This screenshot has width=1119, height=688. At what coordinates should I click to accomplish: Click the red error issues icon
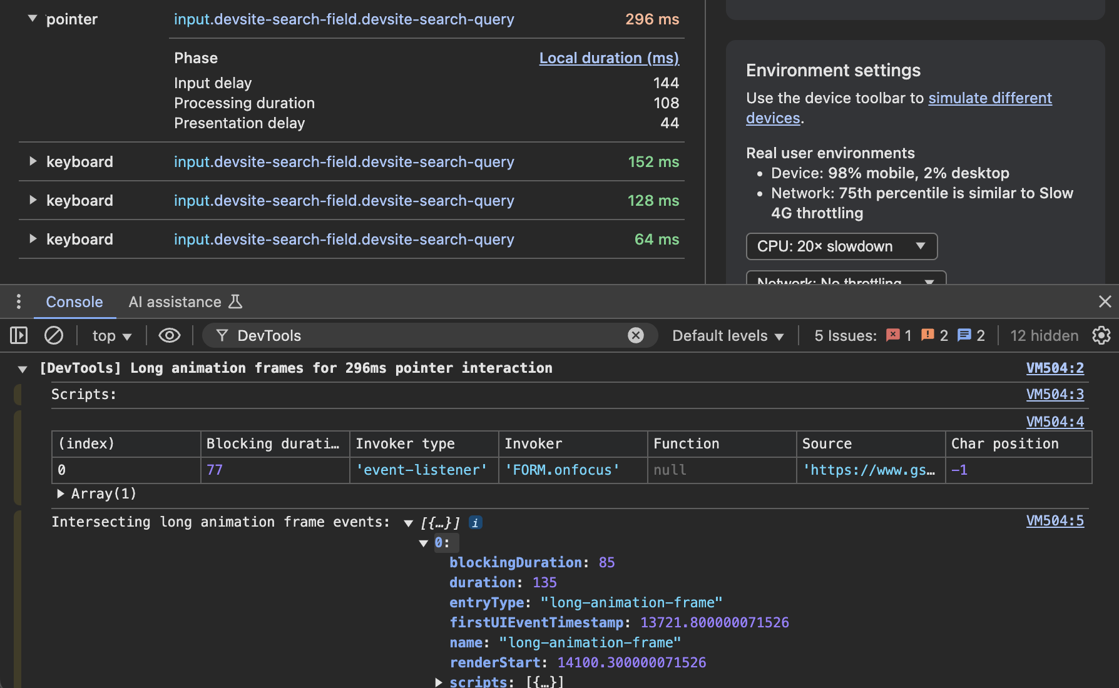892,335
